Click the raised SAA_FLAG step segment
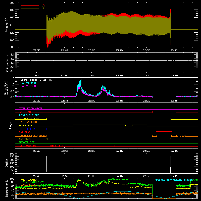This screenshot has height=201, width=201. pos(164,131)
